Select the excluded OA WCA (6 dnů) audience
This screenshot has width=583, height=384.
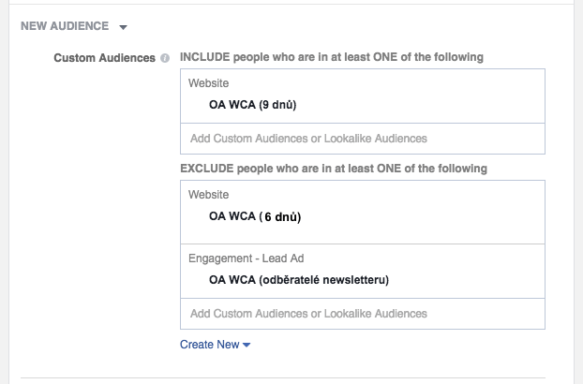click(255, 216)
